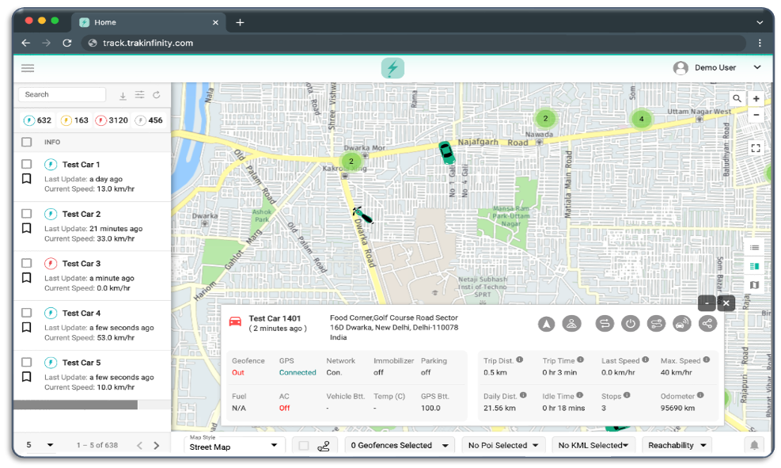Open the Reachability dropdown

point(677,445)
